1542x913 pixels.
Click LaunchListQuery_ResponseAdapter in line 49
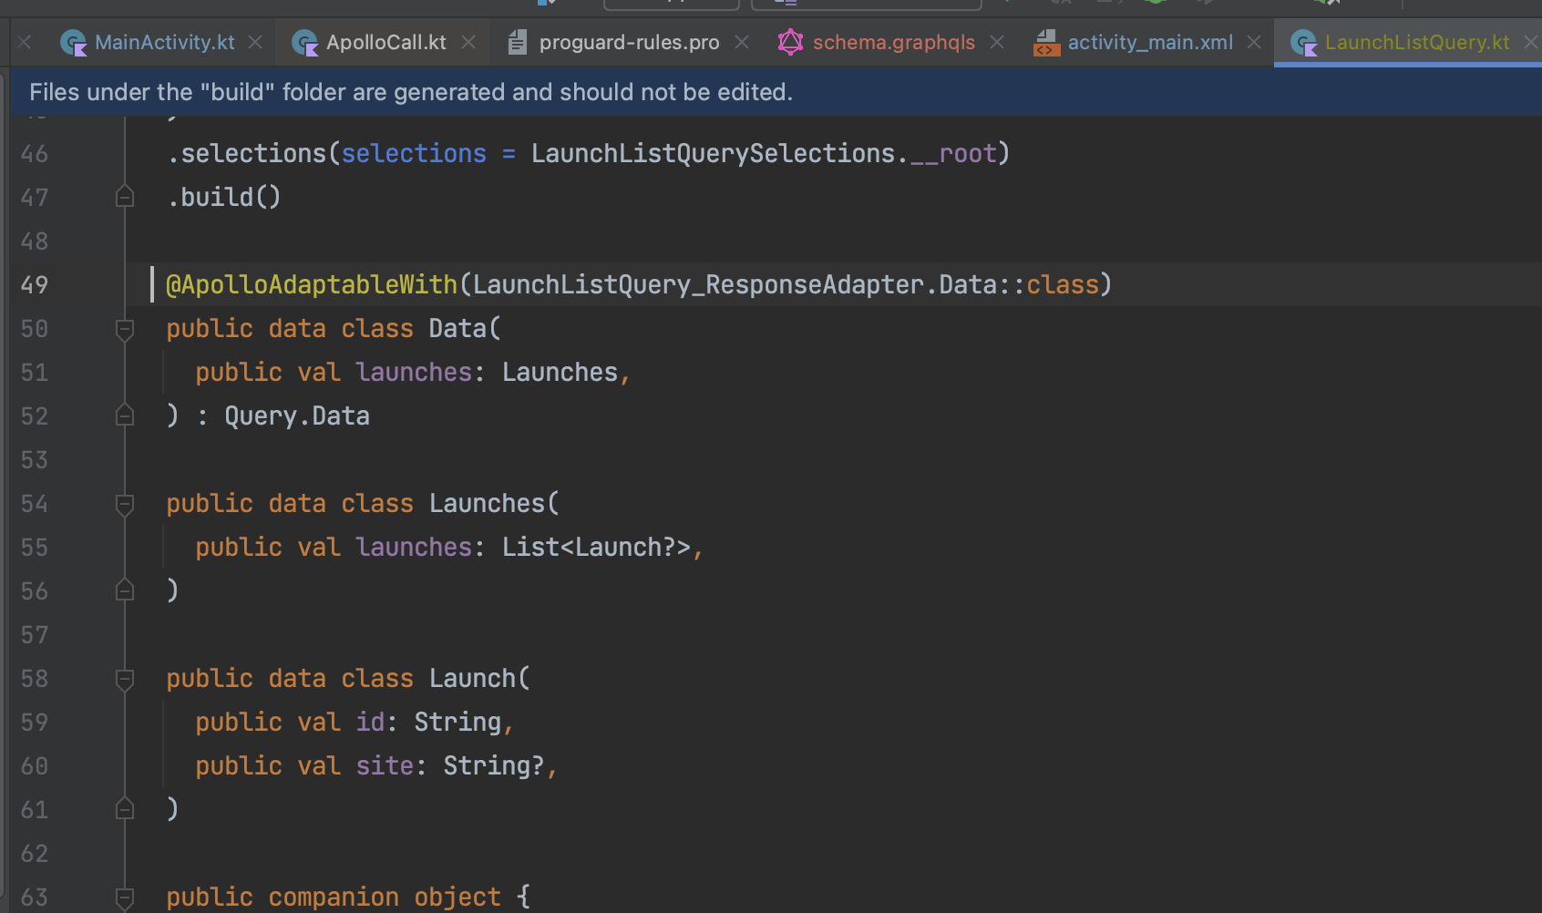coord(699,285)
